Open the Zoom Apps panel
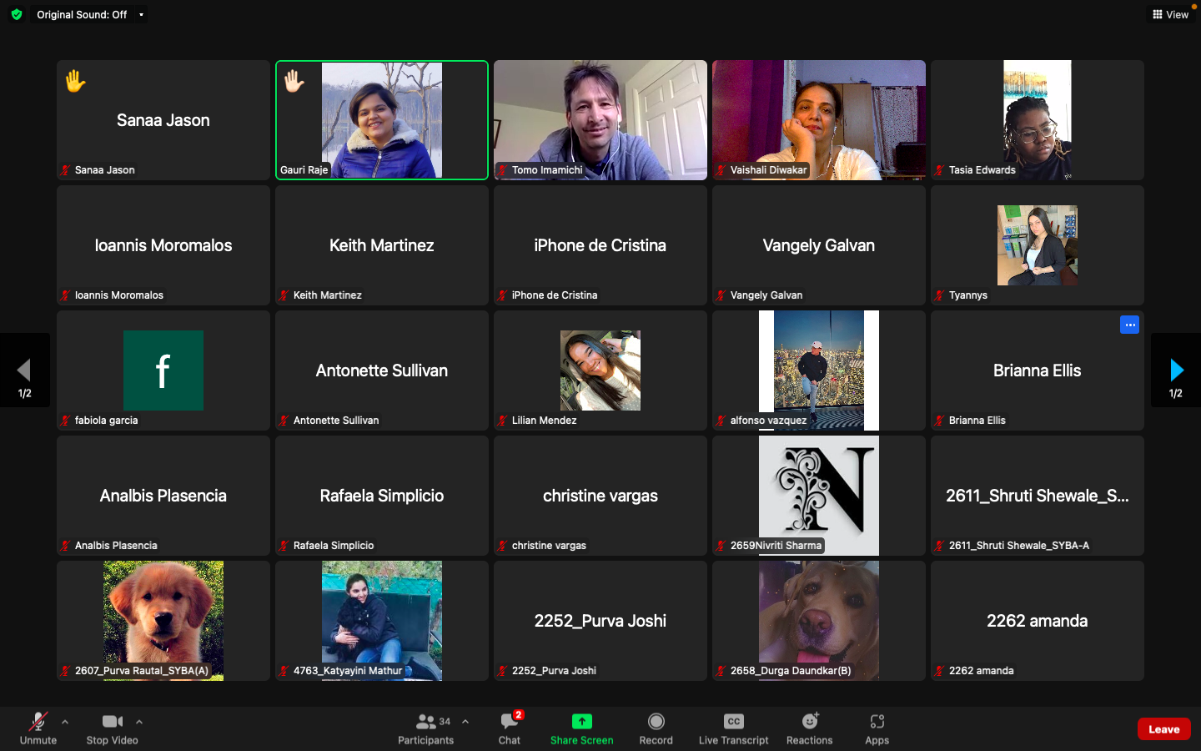This screenshot has height=751, width=1201. pyautogui.click(x=877, y=728)
